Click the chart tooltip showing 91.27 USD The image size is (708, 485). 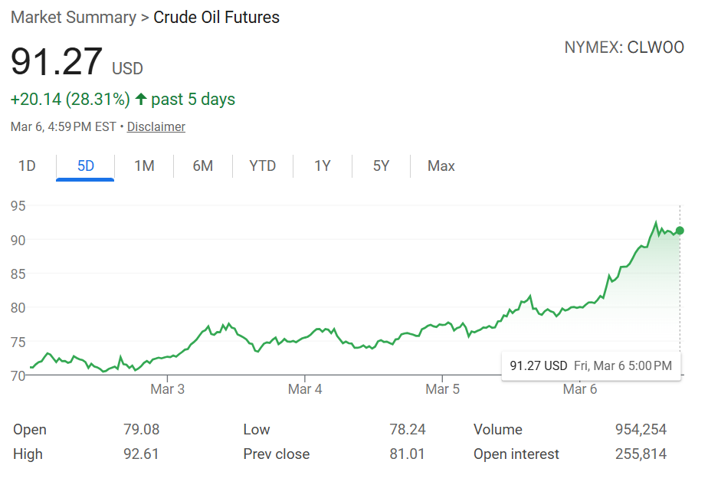(x=590, y=365)
